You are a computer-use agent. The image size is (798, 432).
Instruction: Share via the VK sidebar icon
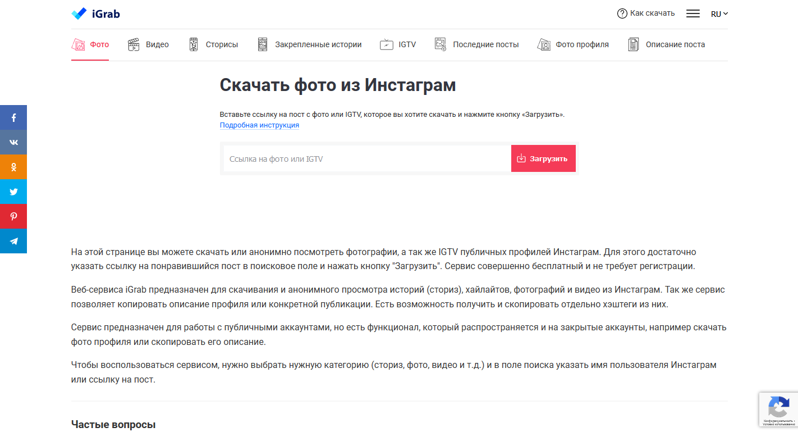(13, 142)
